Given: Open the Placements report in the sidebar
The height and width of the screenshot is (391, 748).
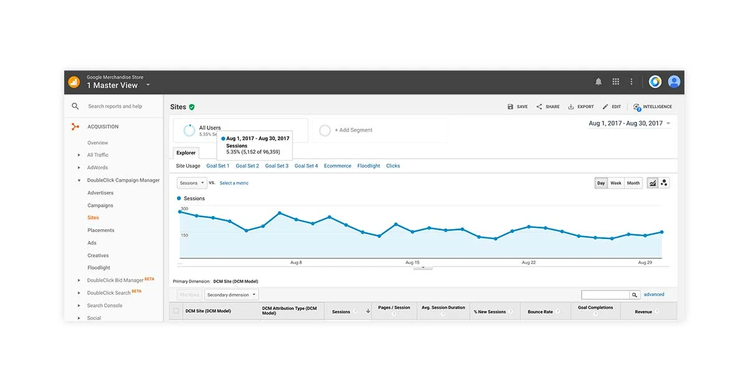Looking at the screenshot, I should point(100,230).
